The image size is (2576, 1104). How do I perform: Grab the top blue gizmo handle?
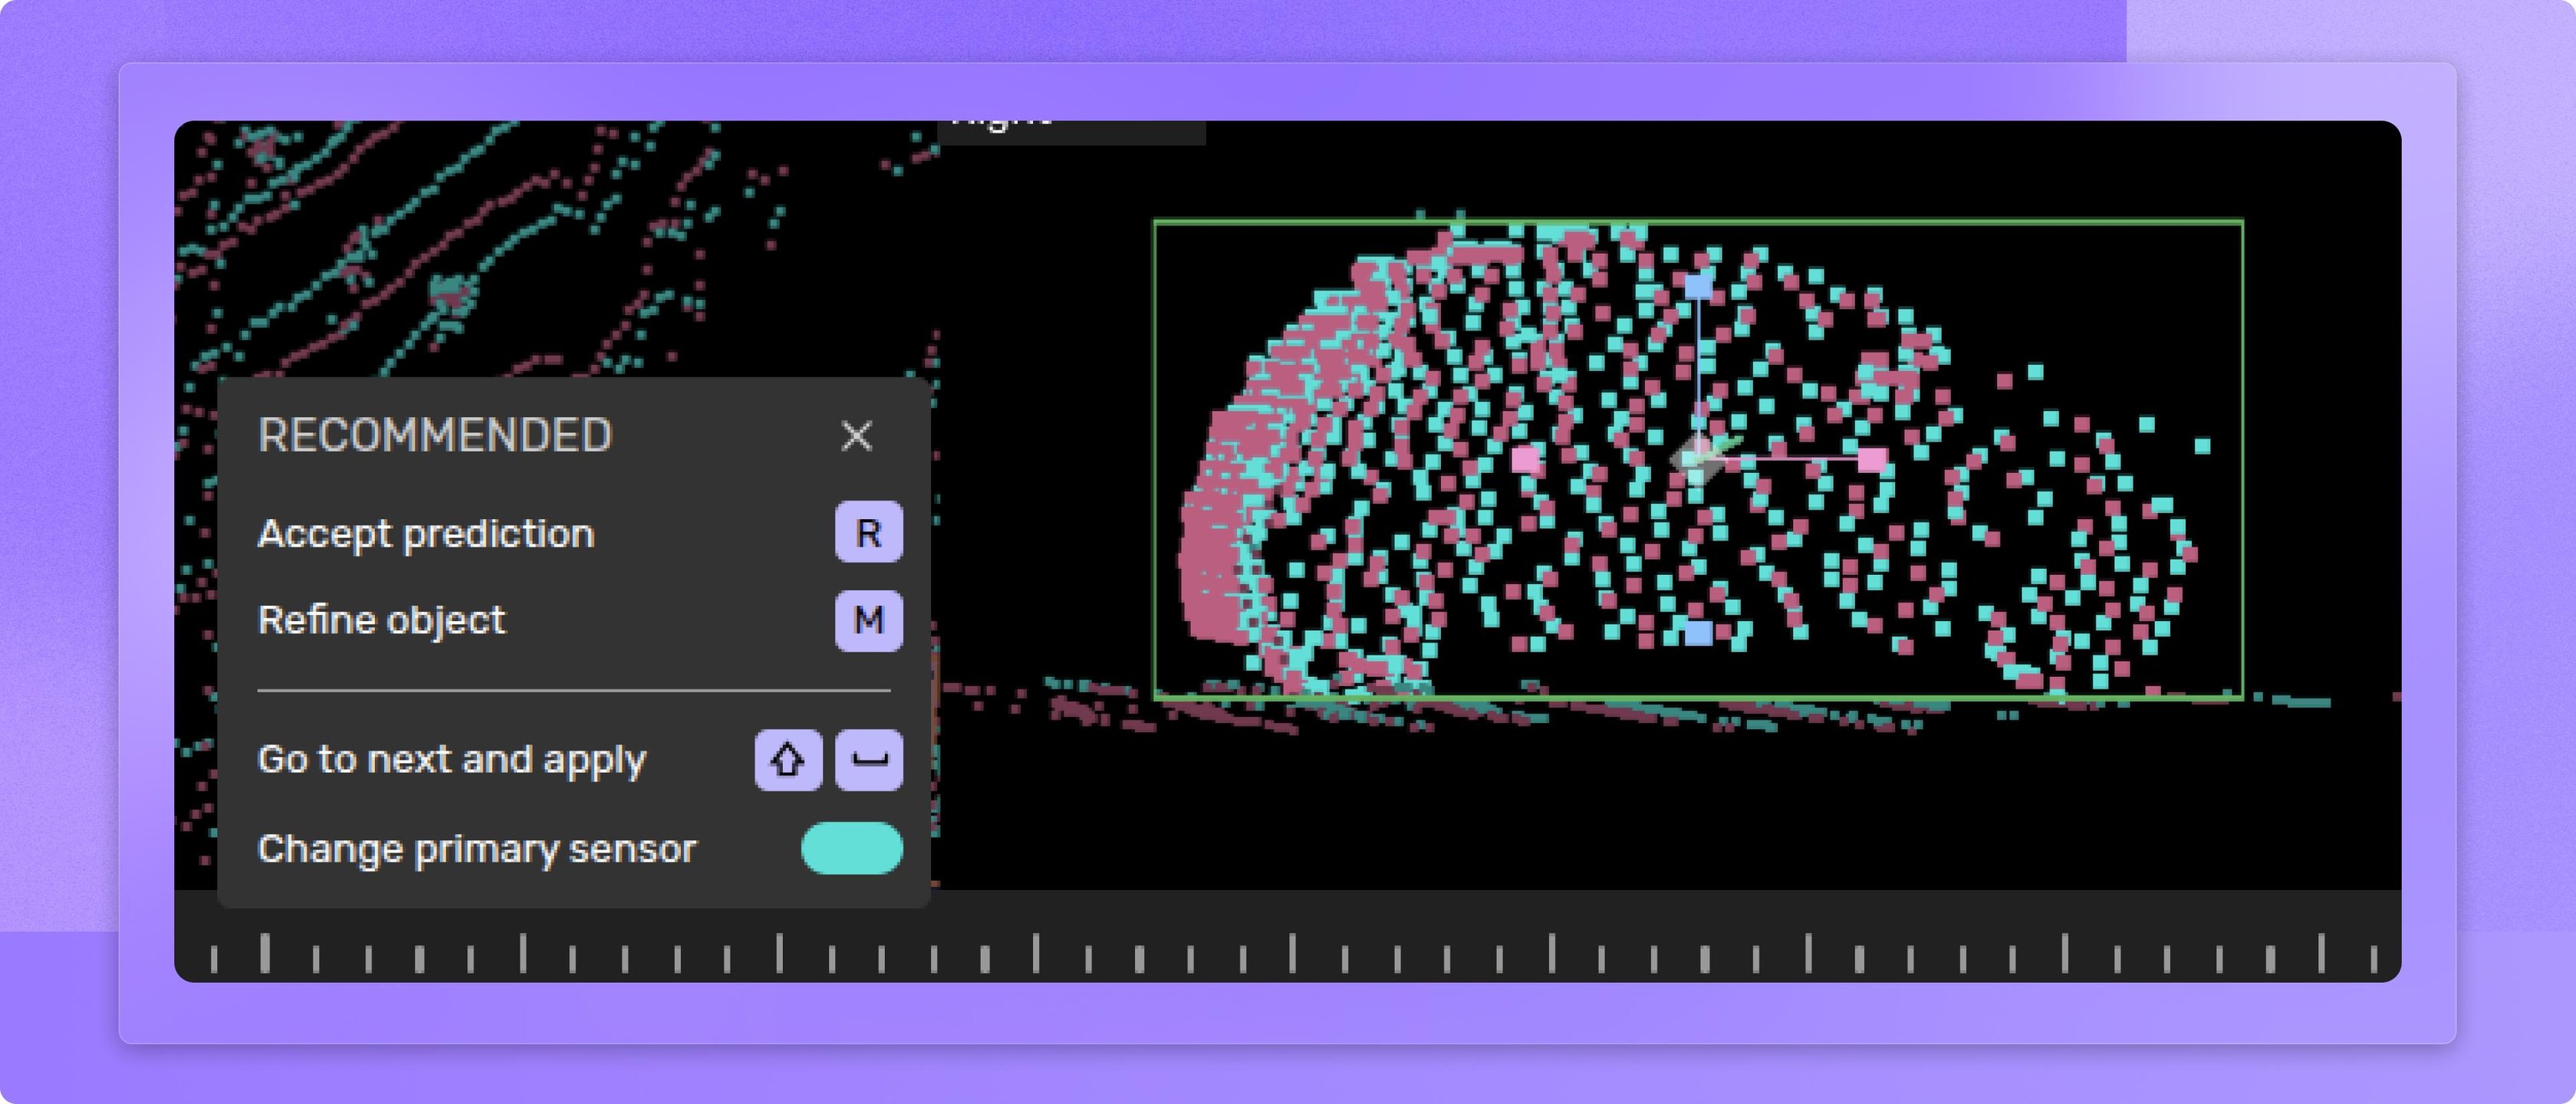pos(1698,286)
